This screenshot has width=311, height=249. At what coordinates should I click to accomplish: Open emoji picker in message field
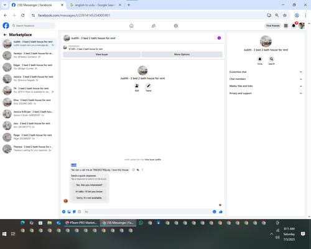point(215,212)
